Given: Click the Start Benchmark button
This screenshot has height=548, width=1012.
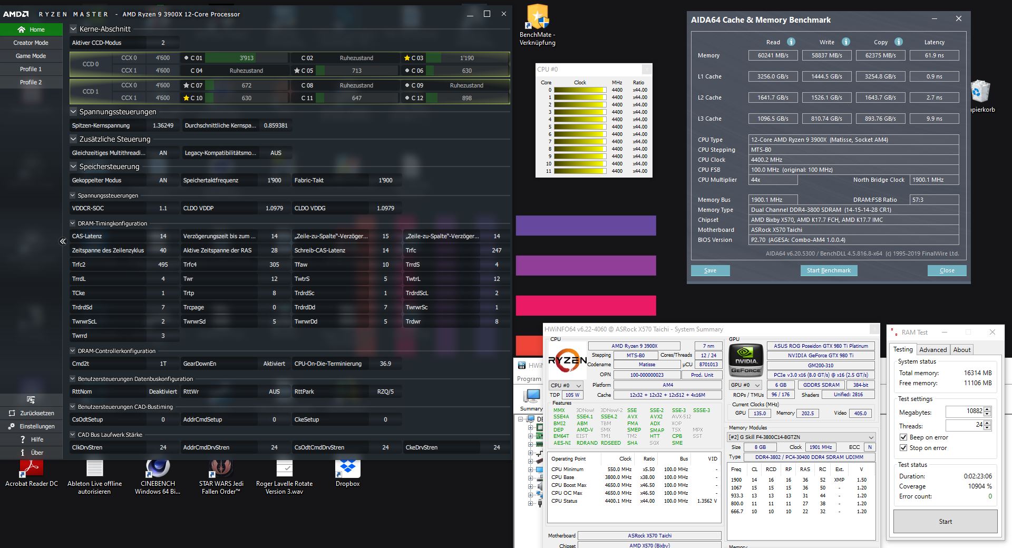Looking at the screenshot, I should [x=829, y=270].
